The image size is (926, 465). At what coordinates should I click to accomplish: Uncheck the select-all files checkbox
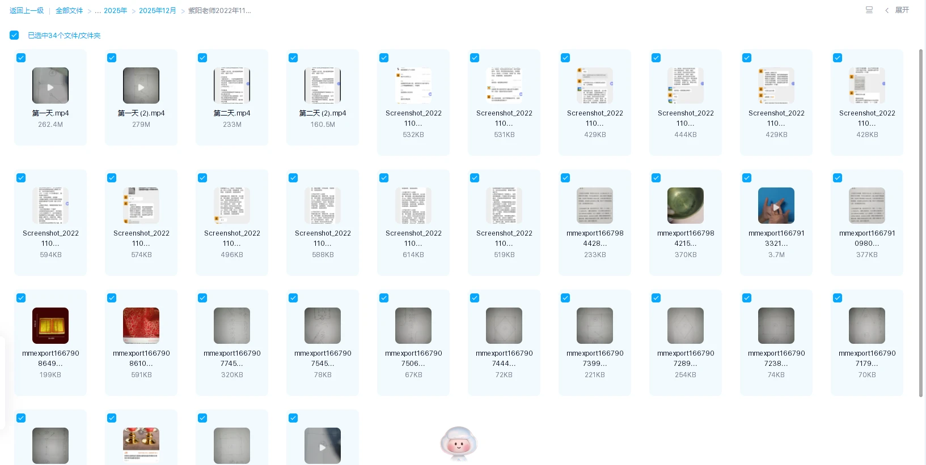pyautogui.click(x=14, y=35)
